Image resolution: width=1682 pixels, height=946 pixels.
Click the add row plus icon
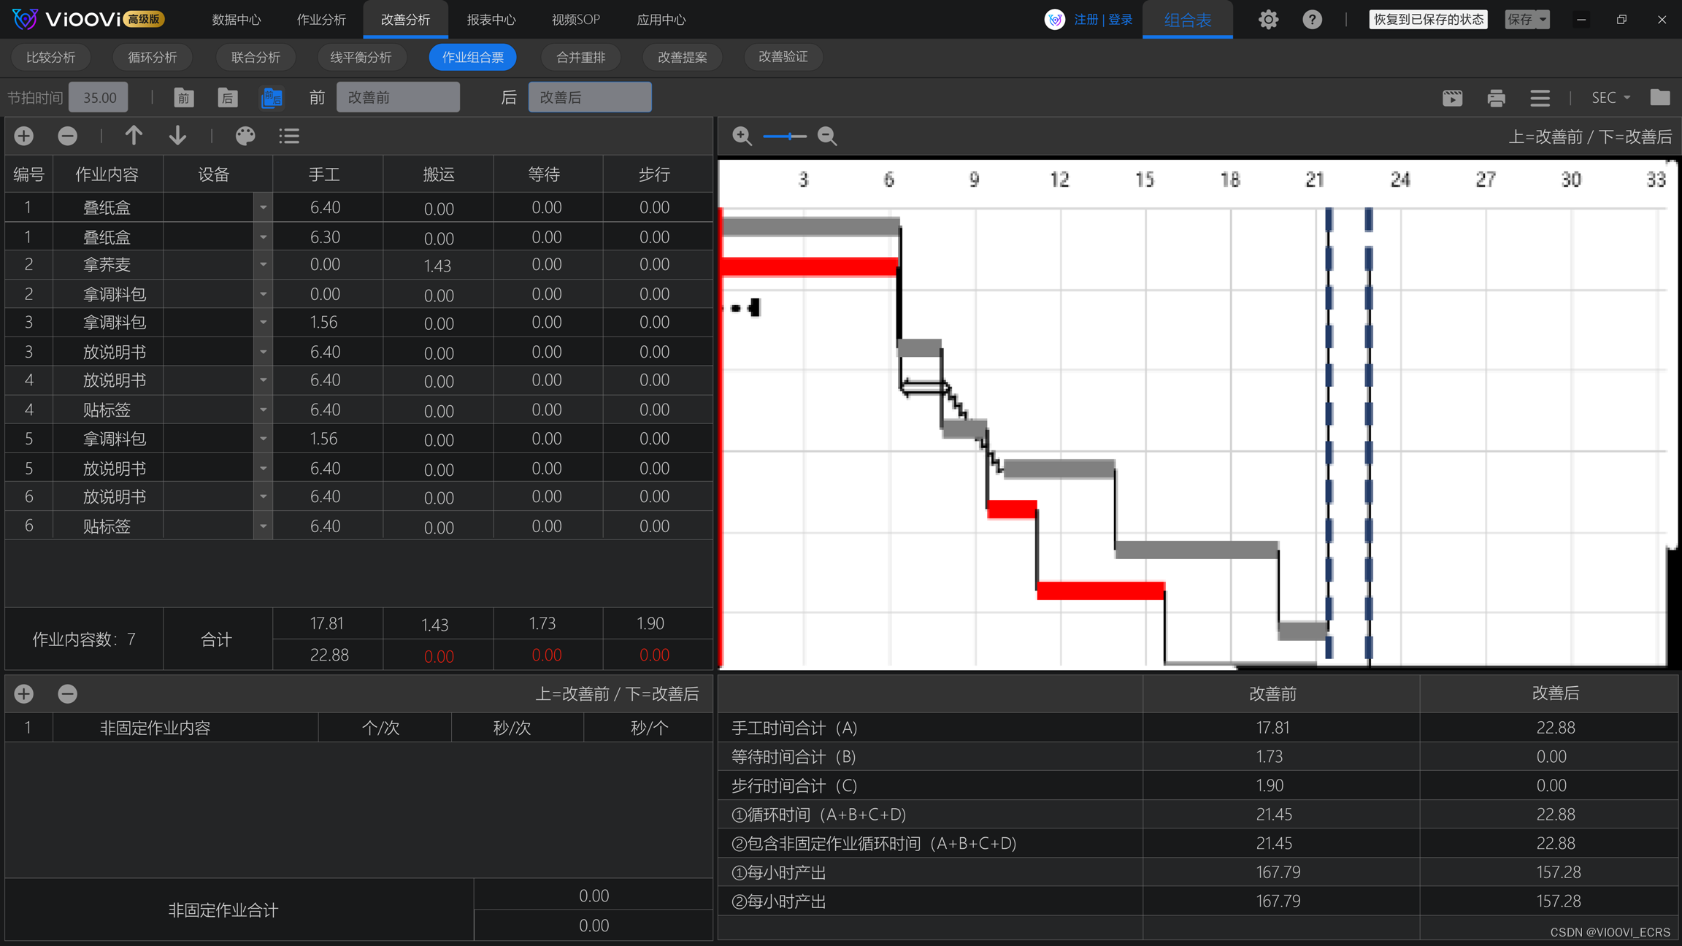click(24, 136)
